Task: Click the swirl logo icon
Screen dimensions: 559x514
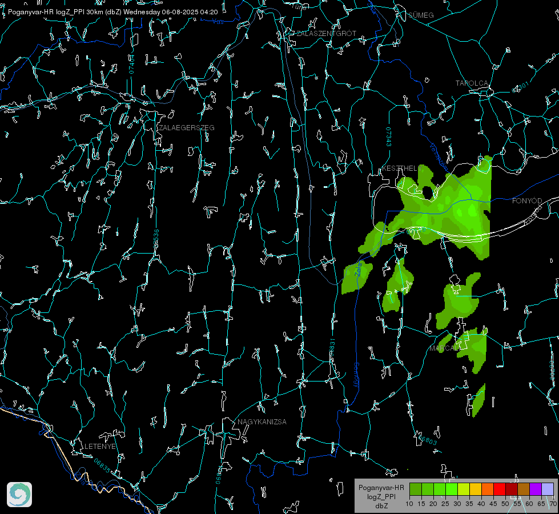Action: (19, 495)
